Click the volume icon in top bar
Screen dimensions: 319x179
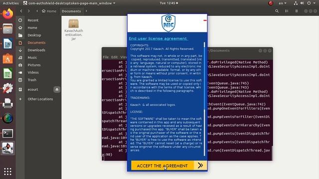click(x=302, y=3)
